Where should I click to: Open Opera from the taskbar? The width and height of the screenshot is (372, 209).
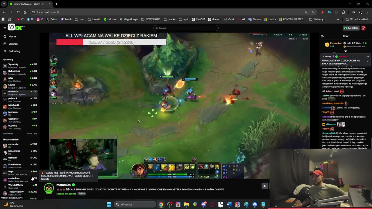[x=212, y=204]
